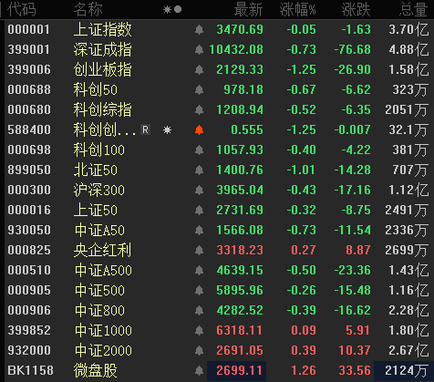The image size is (434, 382).
Task: Sort by the 涨跌 column header
Action: click(356, 9)
